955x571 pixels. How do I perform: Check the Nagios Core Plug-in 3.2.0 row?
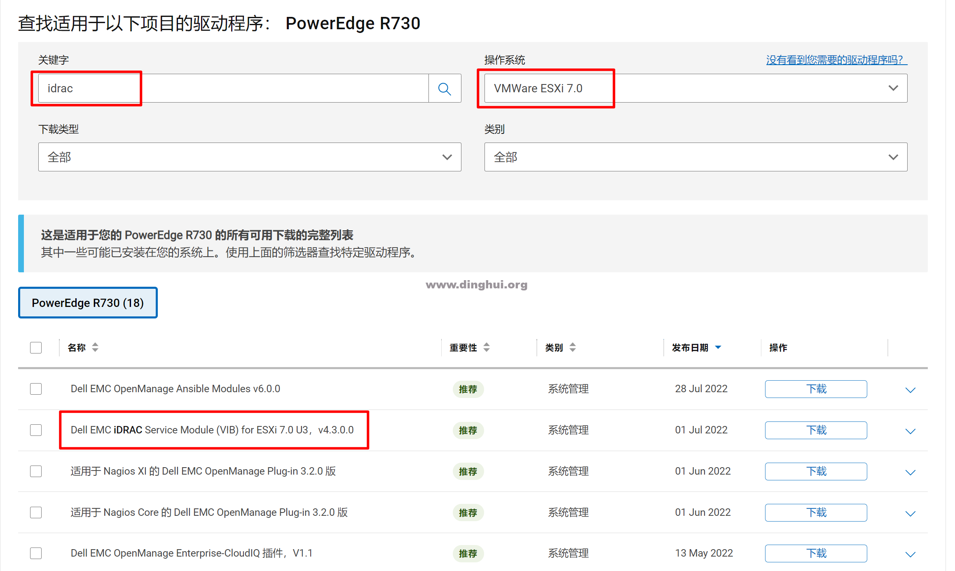tap(36, 512)
